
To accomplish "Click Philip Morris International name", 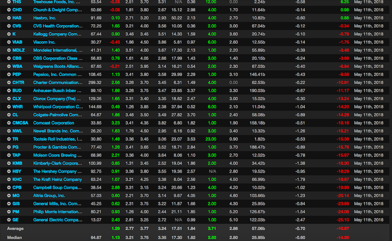I will click(x=58, y=211).
